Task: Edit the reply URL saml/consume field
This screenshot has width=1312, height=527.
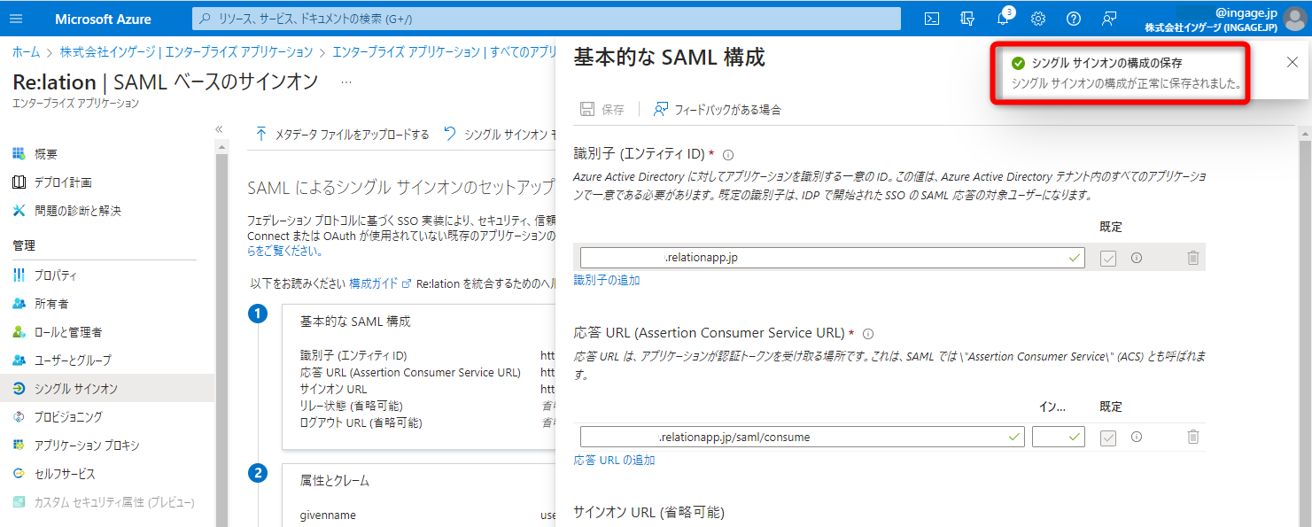Action: [x=803, y=437]
